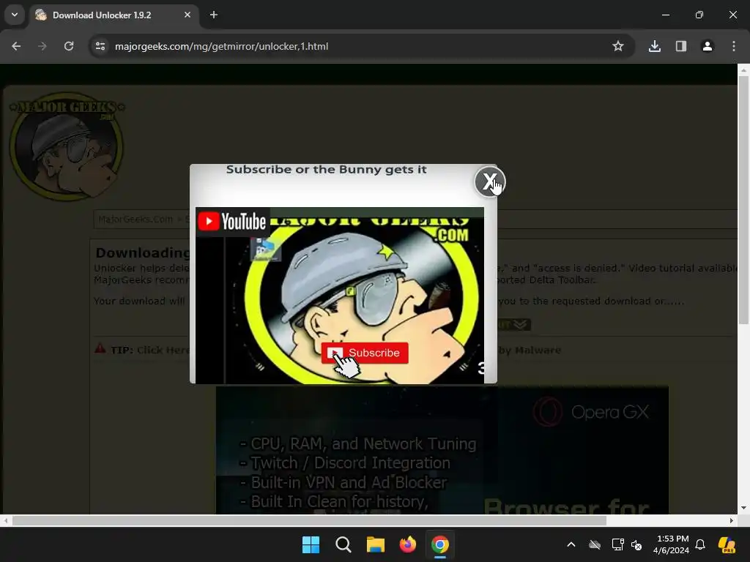
Task: Open a new browser tab
Action: click(214, 15)
